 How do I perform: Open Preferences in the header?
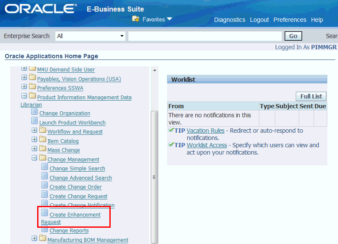(x=290, y=20)
